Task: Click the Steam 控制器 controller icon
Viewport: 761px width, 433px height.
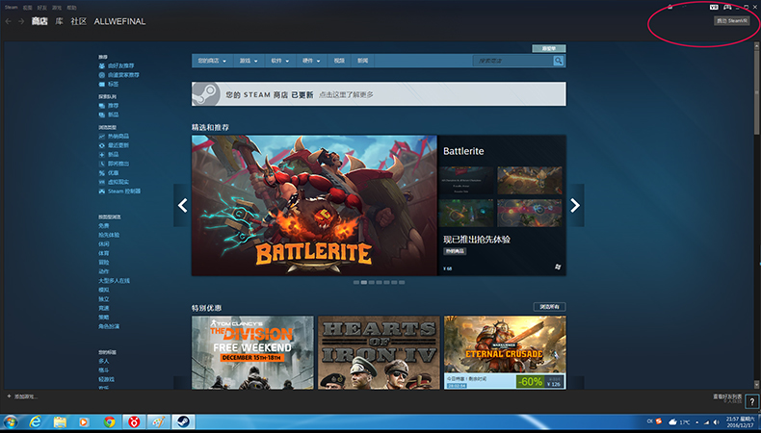Action: point(102,191)
